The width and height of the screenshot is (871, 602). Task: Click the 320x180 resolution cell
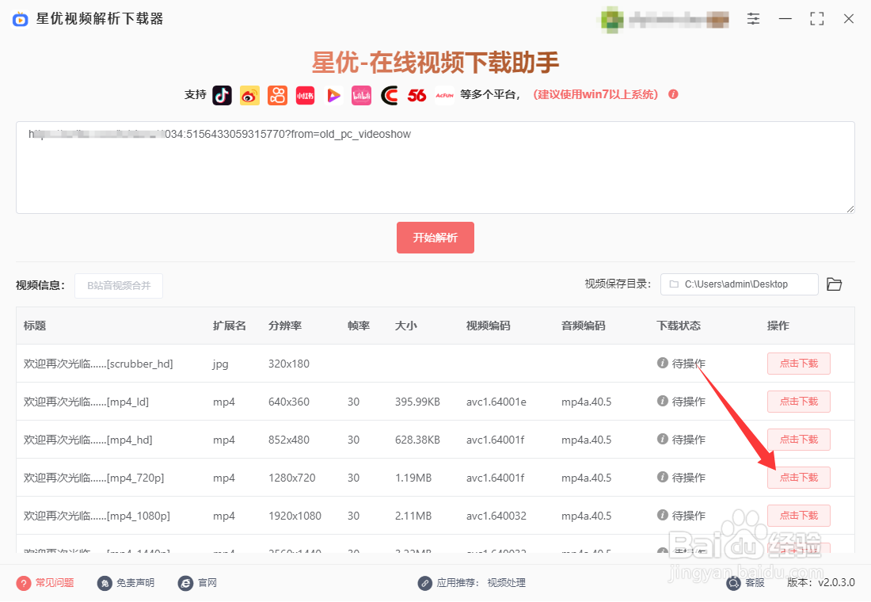289,364
